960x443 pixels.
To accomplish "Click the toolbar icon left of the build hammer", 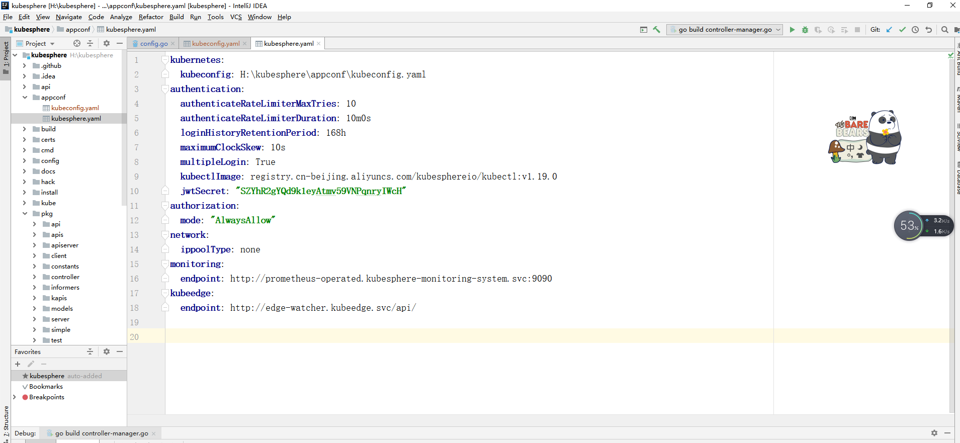I will [644, 30].
